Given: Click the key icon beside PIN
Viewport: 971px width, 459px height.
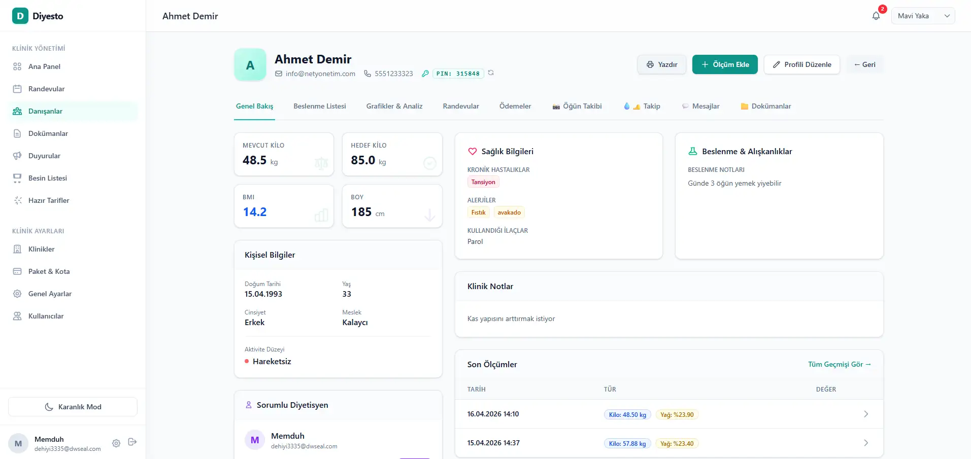Looking at the screenshot, I should click(x=425, y=74).
